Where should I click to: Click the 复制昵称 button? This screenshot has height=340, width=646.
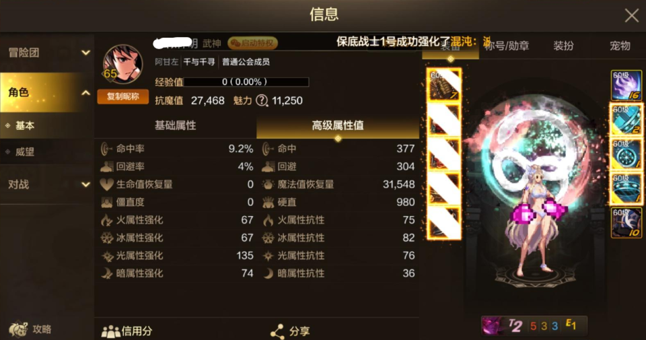(x=122, y=96)
